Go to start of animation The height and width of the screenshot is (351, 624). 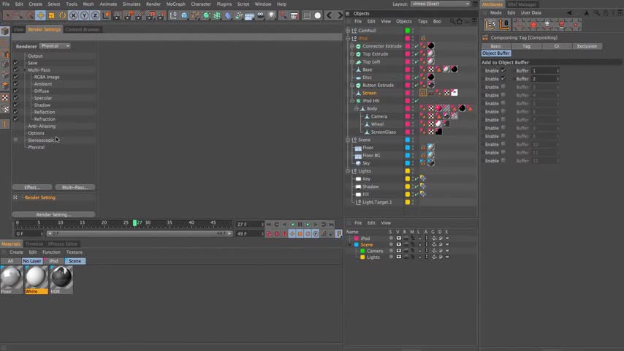[x=269, y=224]
